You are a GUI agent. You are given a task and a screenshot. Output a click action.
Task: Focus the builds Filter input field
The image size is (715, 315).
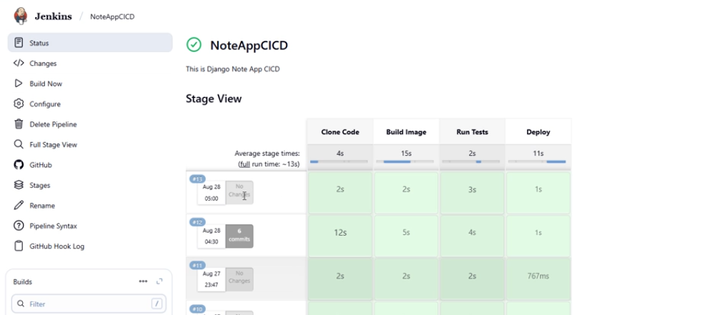pos(89,304)
